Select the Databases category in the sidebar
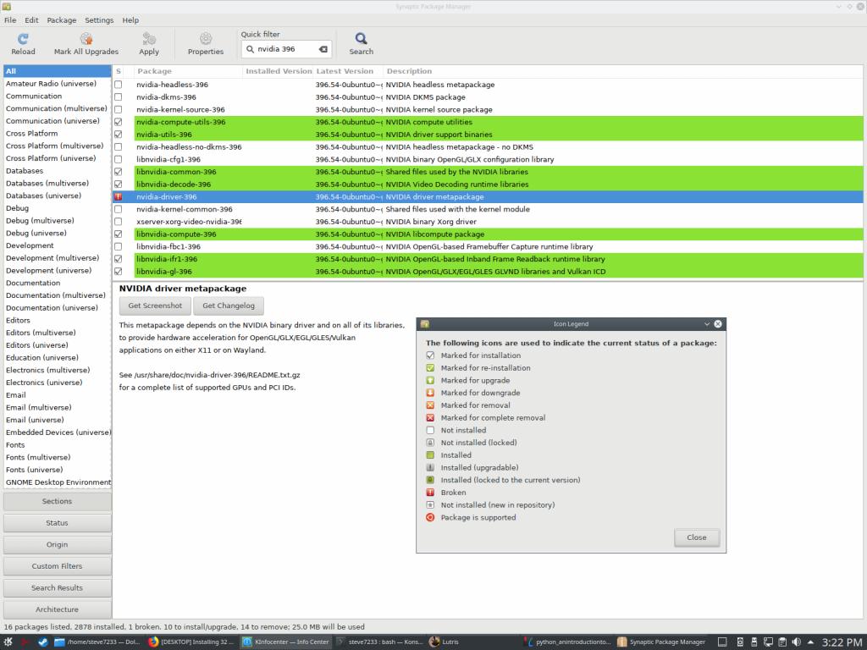867x650 pixels. coord(25,171)
